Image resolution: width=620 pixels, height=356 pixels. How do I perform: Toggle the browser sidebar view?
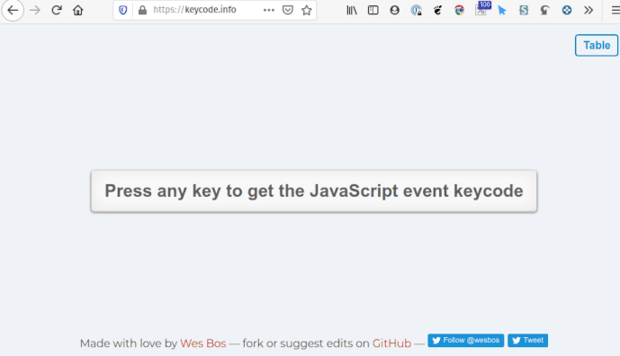(373, 10)
